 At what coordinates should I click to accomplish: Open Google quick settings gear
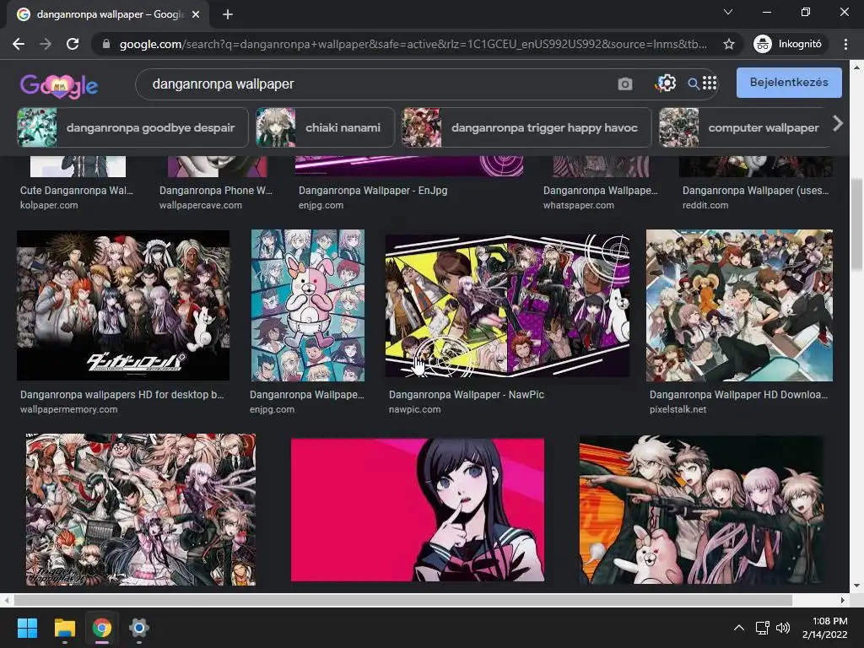click(x=665, y=84)
